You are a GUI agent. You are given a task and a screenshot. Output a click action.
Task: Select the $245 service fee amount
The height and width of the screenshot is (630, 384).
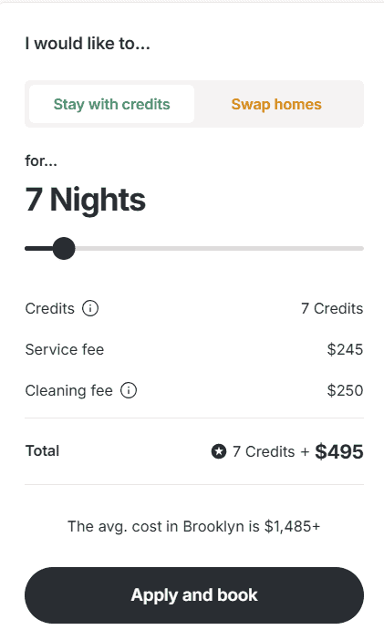tap(345, 349)
